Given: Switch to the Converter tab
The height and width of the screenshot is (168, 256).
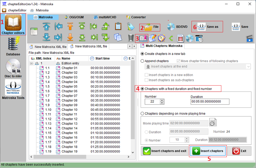Looking at the screenshot, I should click(136, 17).
